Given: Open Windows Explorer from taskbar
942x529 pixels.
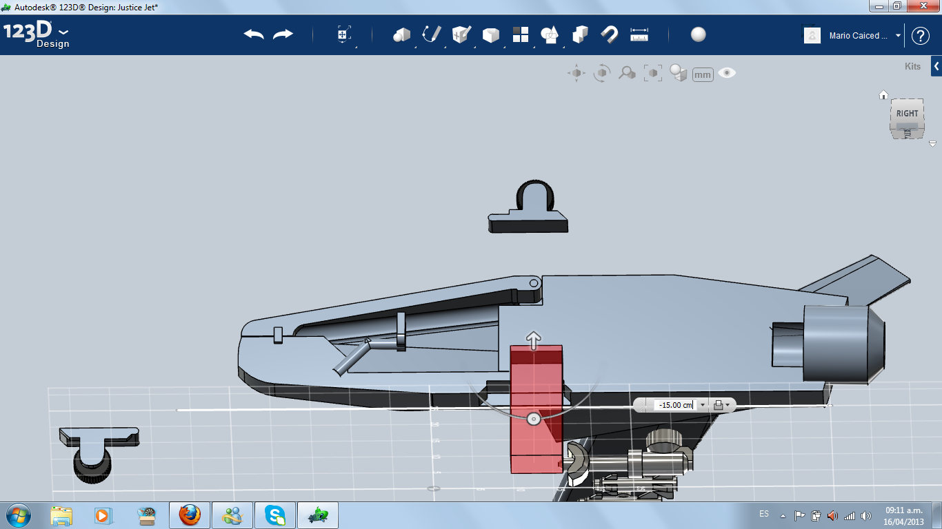Looking at the screenshot, I should coord(61,515).
